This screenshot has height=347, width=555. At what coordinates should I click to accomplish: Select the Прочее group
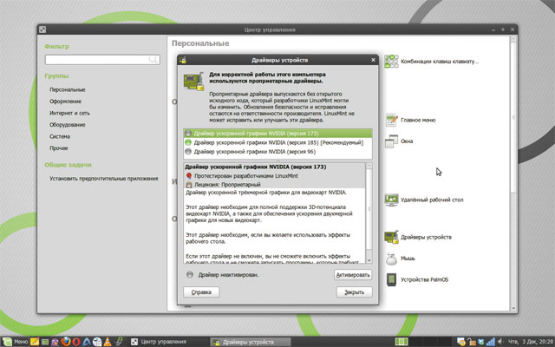click(x=59, y=148)
